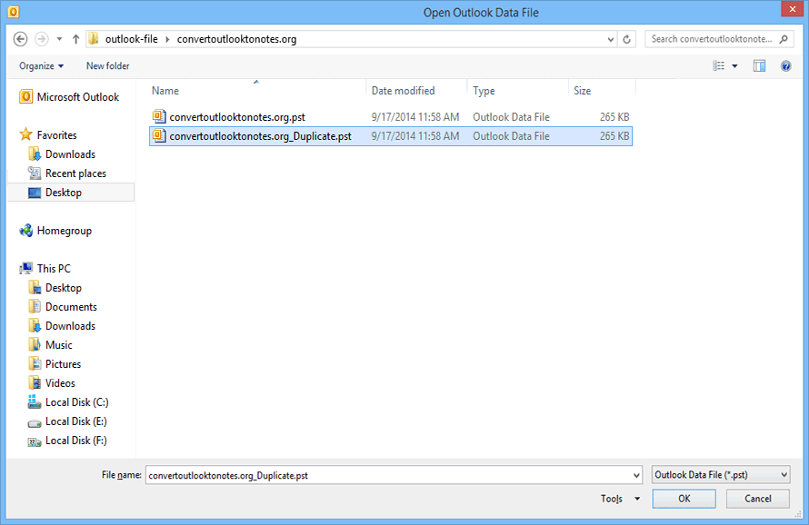Open Documents folder under This PC
This screenshot has width=809, height=525.
[x=63, y=307]
